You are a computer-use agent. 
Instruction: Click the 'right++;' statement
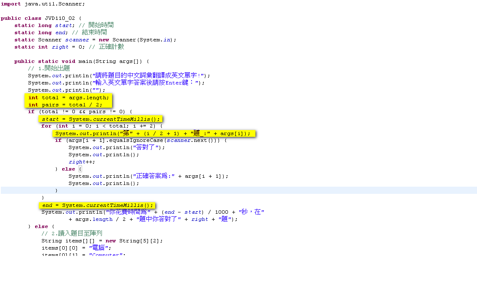tap(82, 162)
